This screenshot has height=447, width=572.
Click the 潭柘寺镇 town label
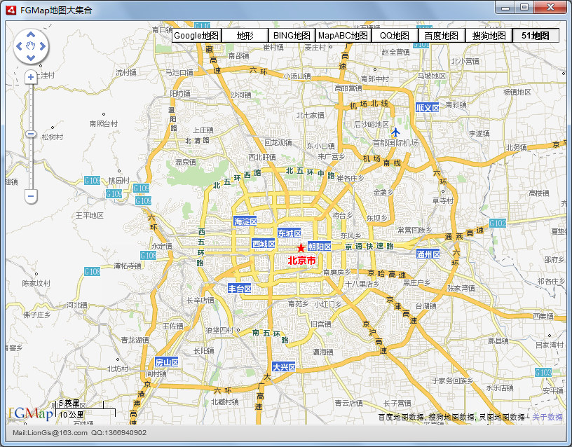(128, 266)
